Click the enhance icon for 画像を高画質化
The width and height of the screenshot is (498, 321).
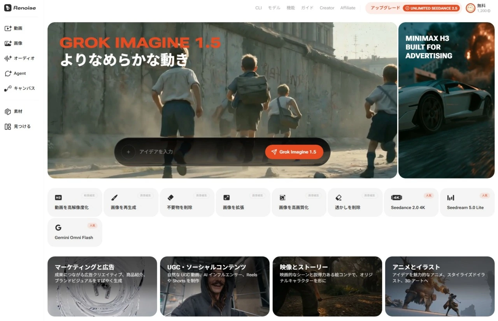click(282, 198)
